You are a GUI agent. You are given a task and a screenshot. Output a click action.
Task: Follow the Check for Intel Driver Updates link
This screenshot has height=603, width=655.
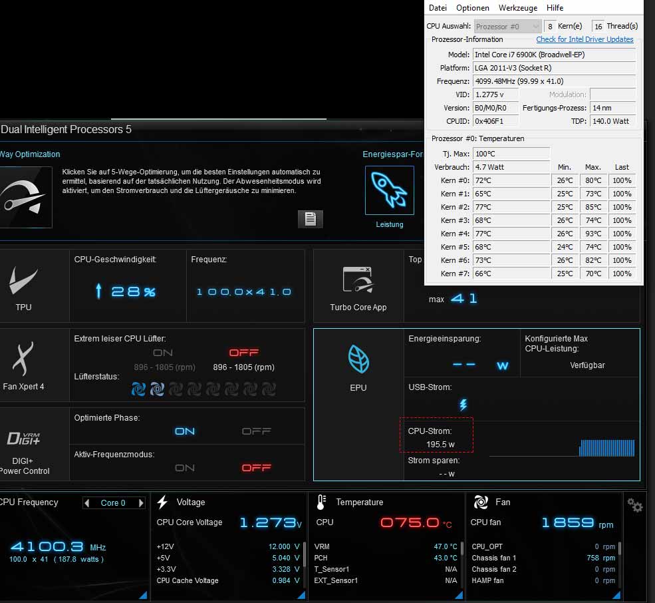tap(585, 39)
